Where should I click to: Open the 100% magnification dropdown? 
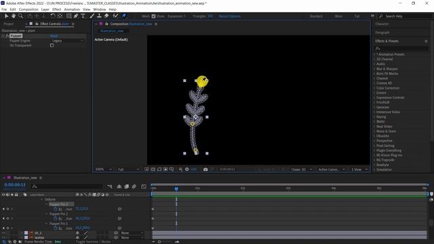[104, 169]
